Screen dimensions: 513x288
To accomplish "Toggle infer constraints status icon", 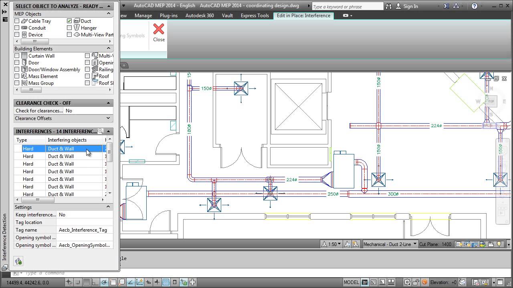I will (x=69, y=282).
